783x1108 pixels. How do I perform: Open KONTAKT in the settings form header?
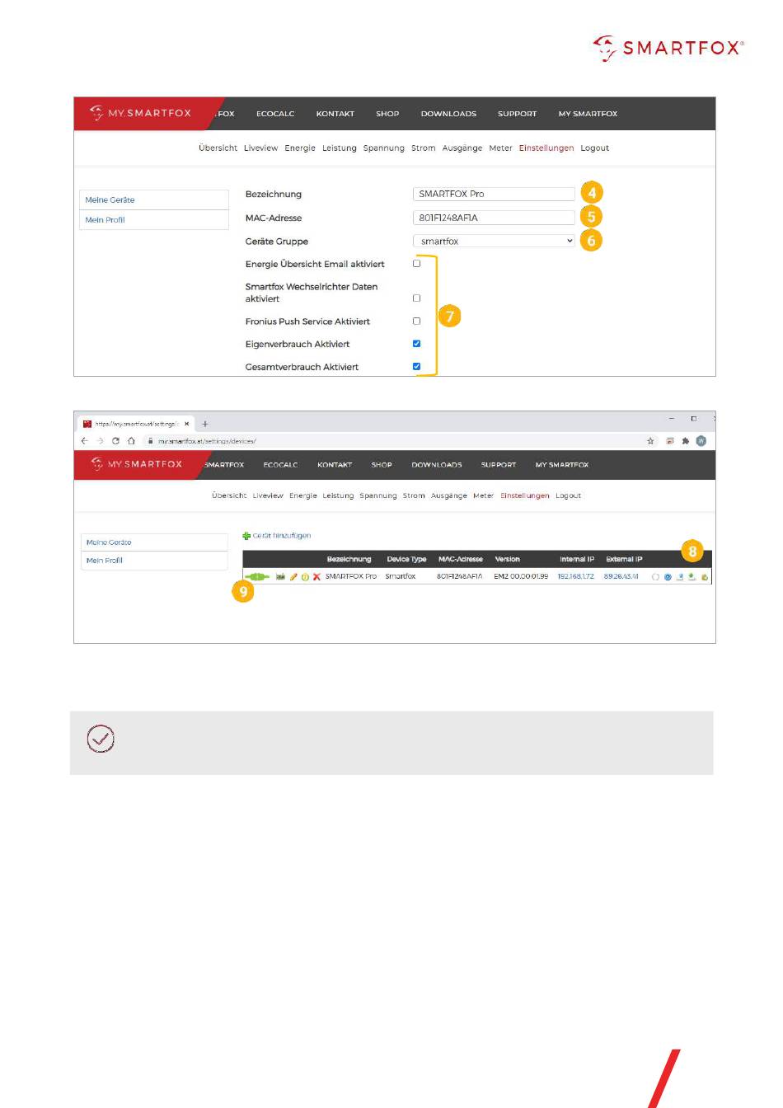click(x=335, y=114)
